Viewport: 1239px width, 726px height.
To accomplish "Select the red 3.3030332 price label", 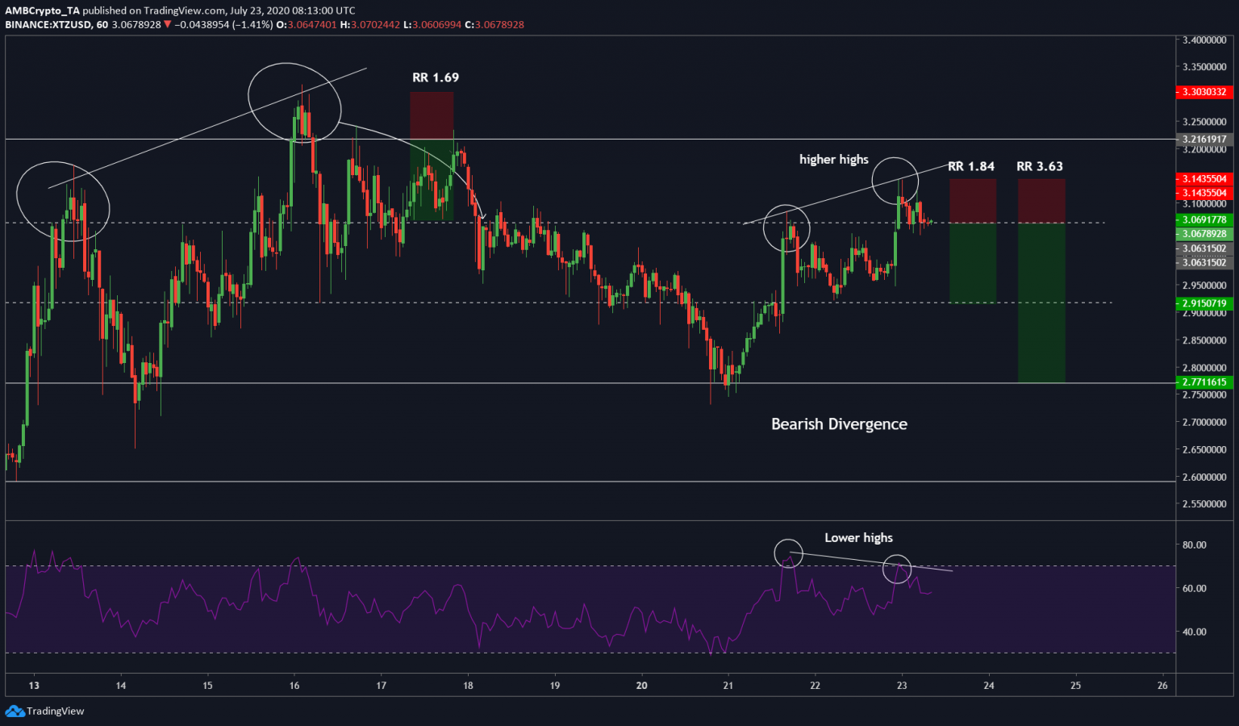I will [x=1204, y=92].
